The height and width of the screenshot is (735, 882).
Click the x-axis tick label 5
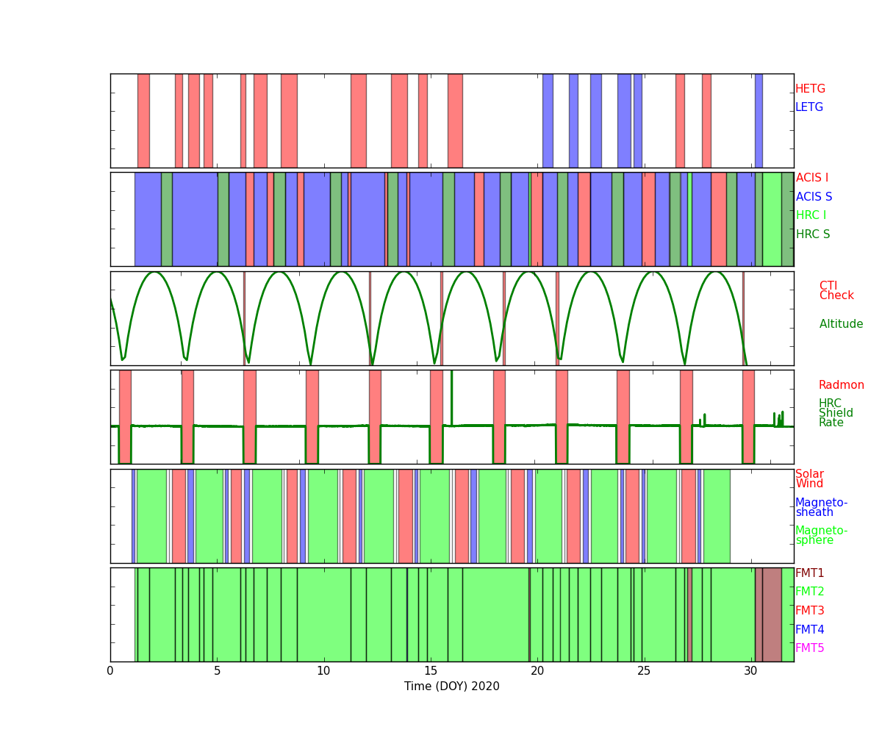tap(217, 671)
